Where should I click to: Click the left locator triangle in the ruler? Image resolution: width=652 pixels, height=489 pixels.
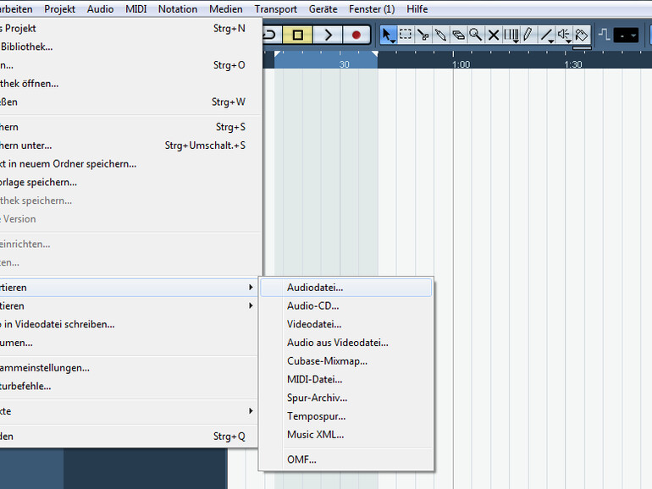pyautogui.click(x=278, y=54)
